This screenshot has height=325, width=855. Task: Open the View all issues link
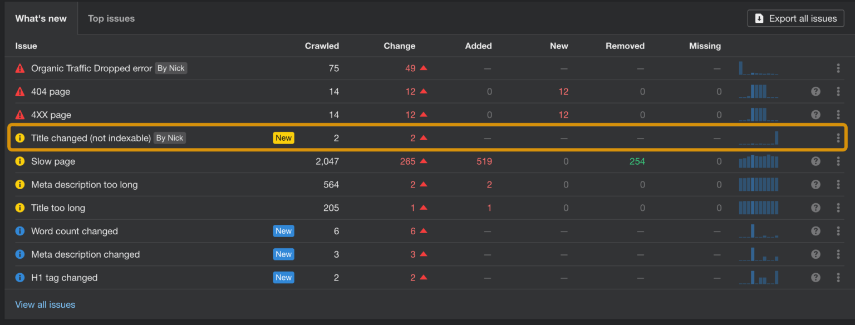click(45, 304)
